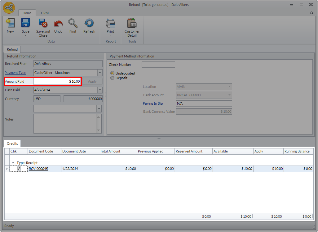Select the Credits tab
Viewport: 318px width, 232px height.
pos(12,143)
